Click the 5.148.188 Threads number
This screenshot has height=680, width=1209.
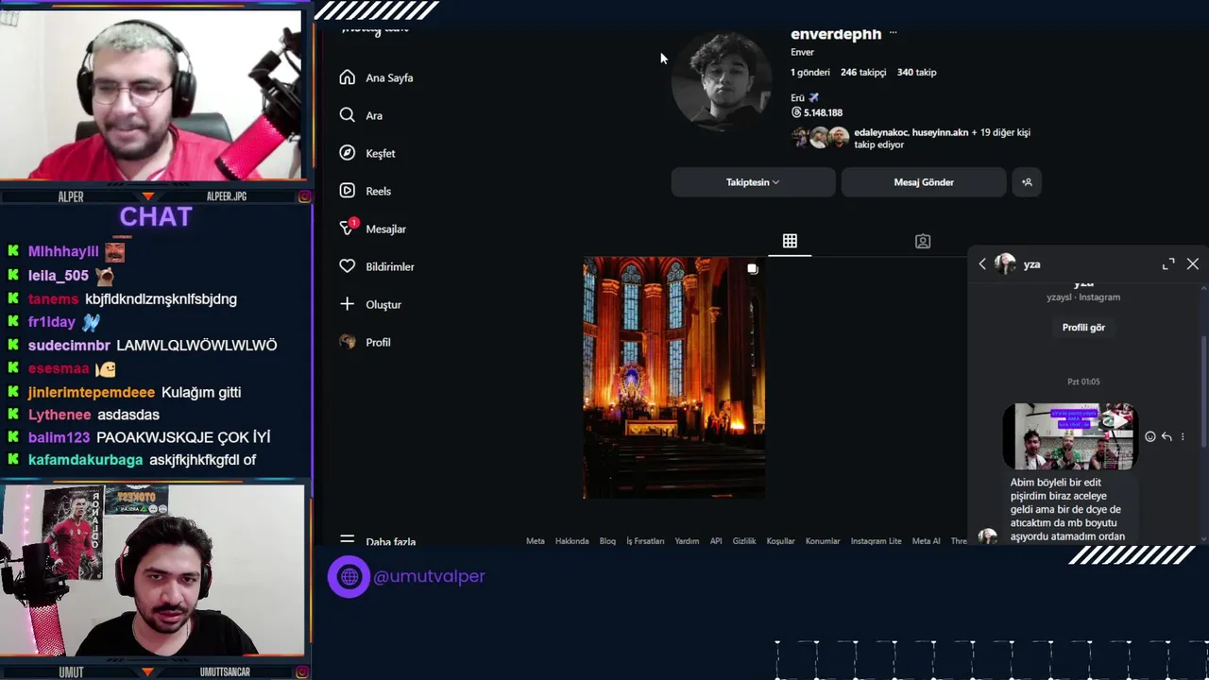(823, 112)
